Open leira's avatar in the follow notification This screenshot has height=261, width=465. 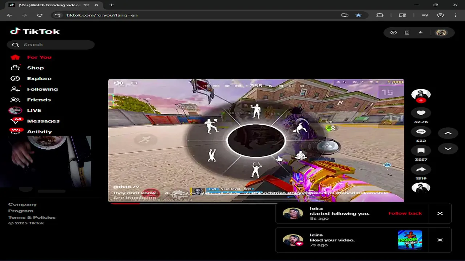pyautogui.click(x=293, y=214)
